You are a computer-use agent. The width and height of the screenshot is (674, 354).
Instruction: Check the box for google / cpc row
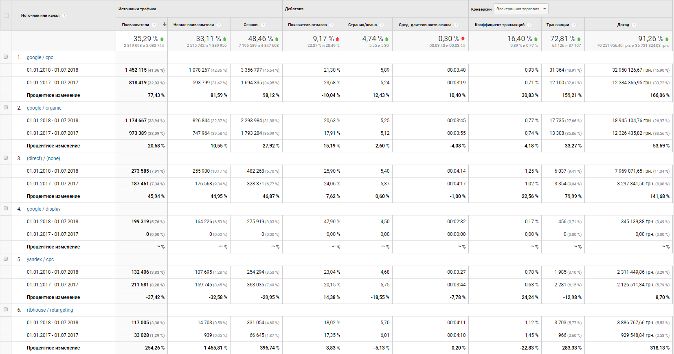click(x=6, y=57)
